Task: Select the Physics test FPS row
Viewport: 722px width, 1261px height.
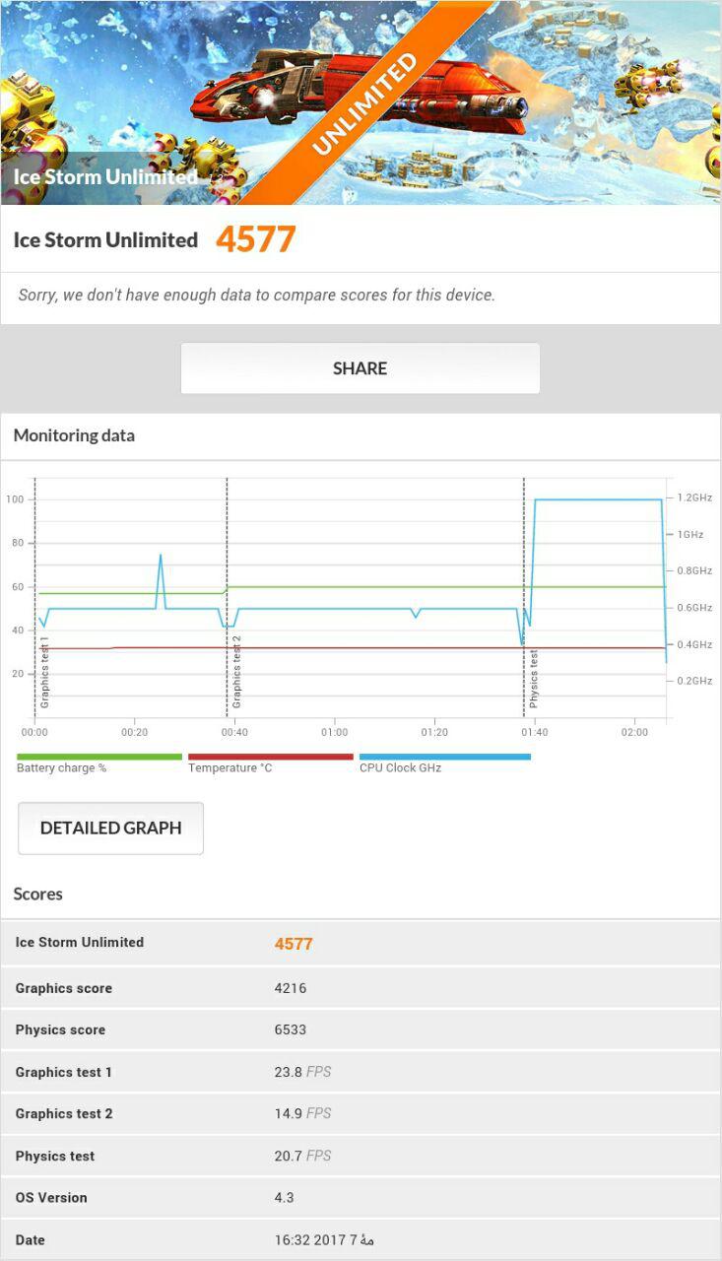Action: click(x=361, y=1156)
